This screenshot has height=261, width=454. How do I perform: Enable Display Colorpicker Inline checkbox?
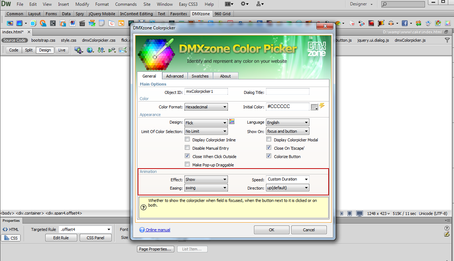tap(187, 139)
